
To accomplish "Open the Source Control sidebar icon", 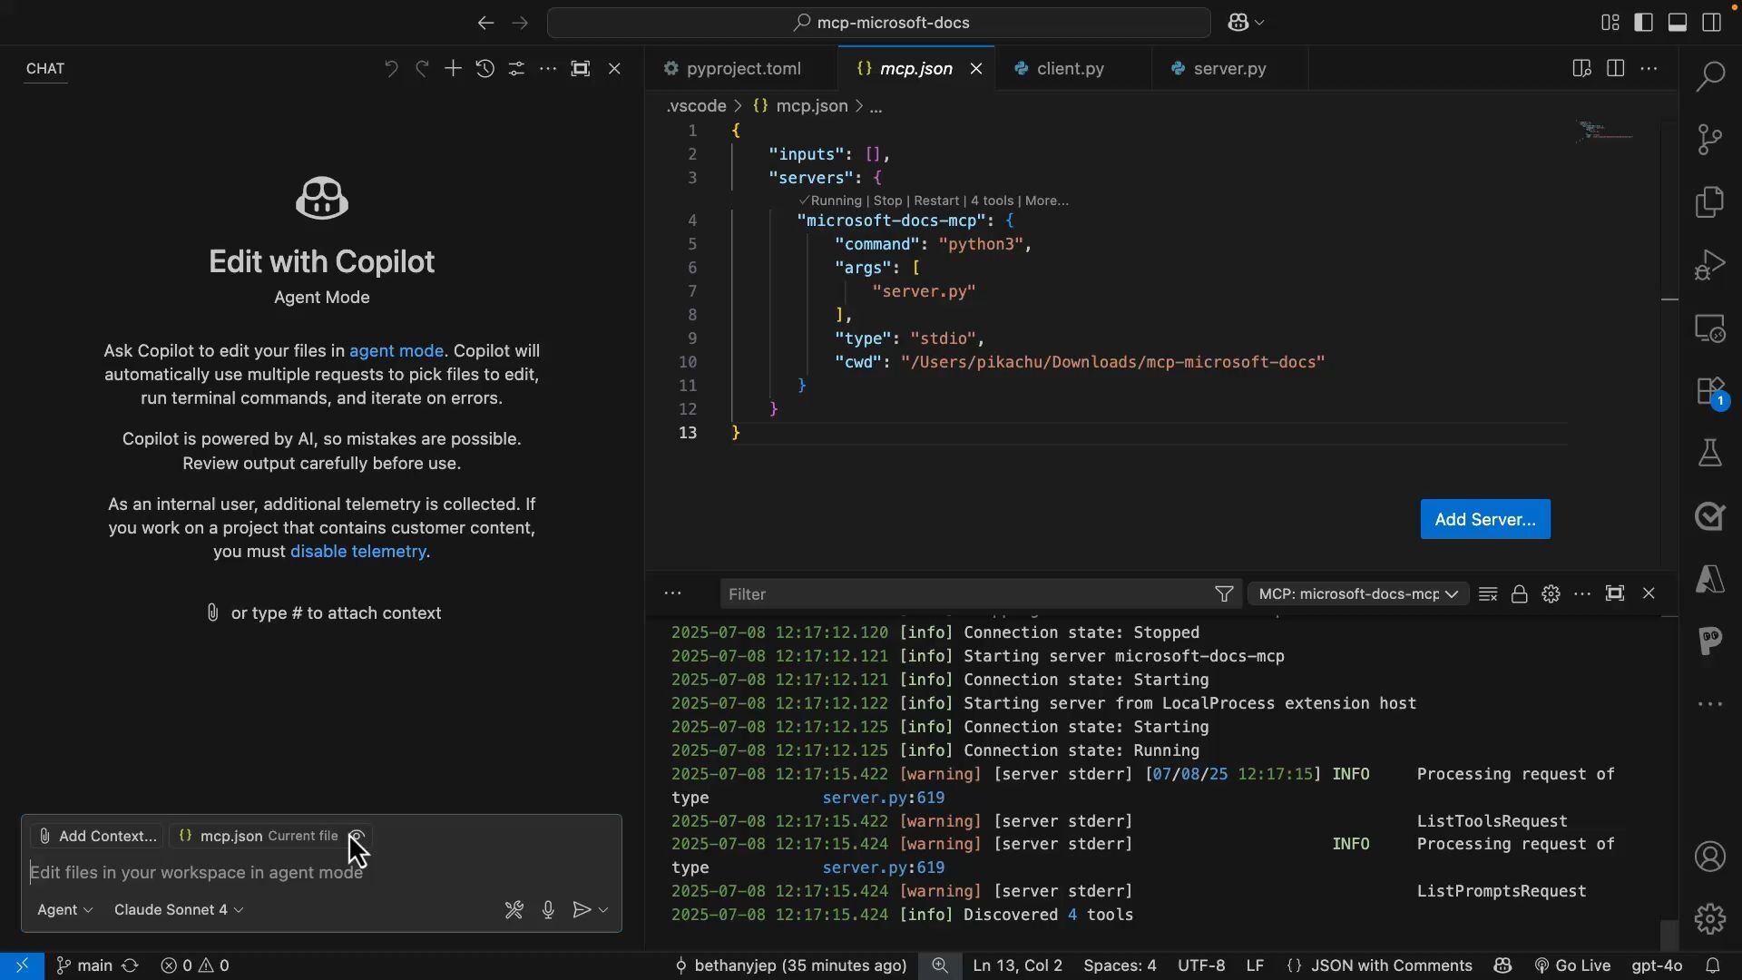I will [x=1709, y=139].
